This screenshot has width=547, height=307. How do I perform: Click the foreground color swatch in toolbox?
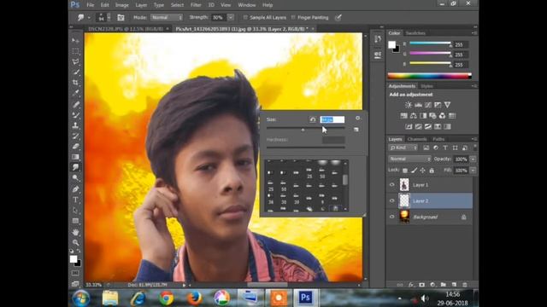[74, 259]
